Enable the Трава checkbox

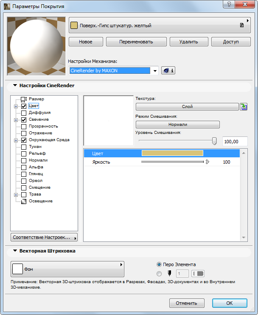[24, 195]
